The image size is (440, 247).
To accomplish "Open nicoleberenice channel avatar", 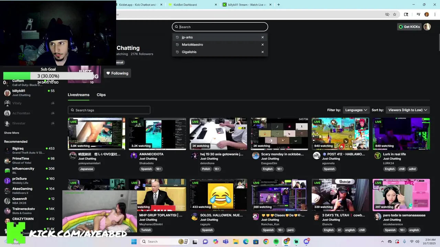I will tap(377, 216).
